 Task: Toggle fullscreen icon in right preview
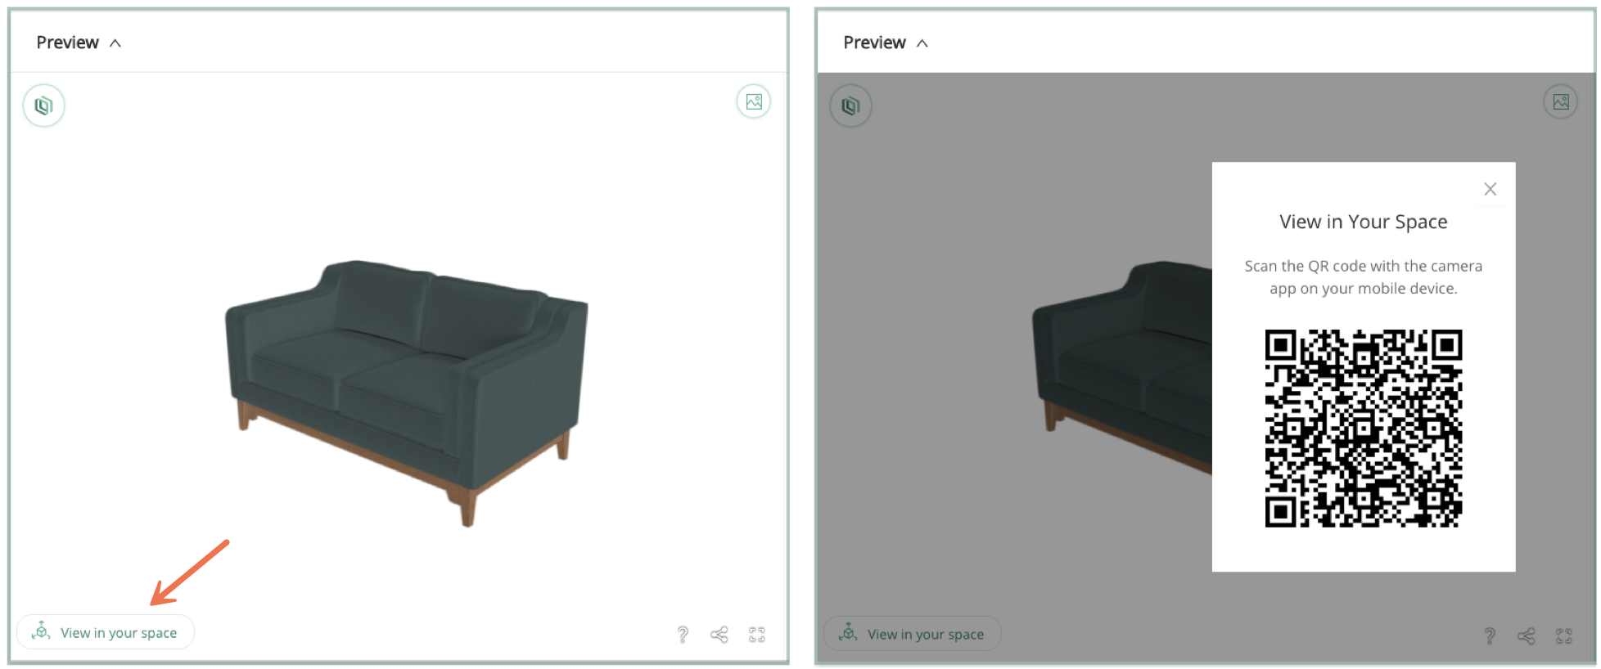(1564, 635)
